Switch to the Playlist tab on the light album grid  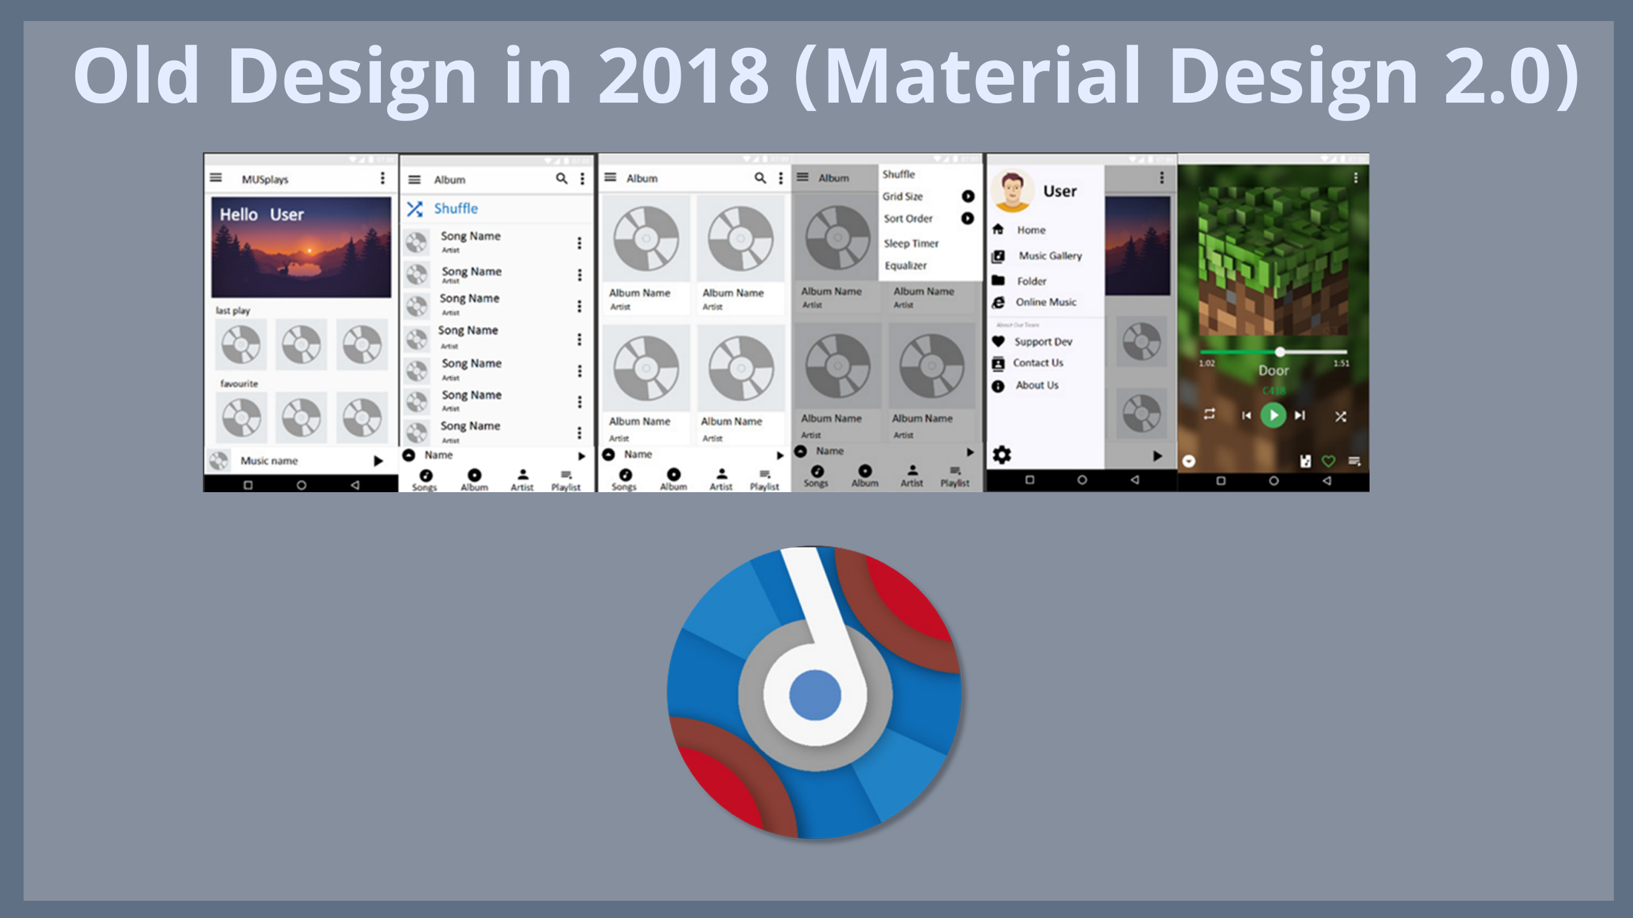pyautogui.click(x=765, y=479)
